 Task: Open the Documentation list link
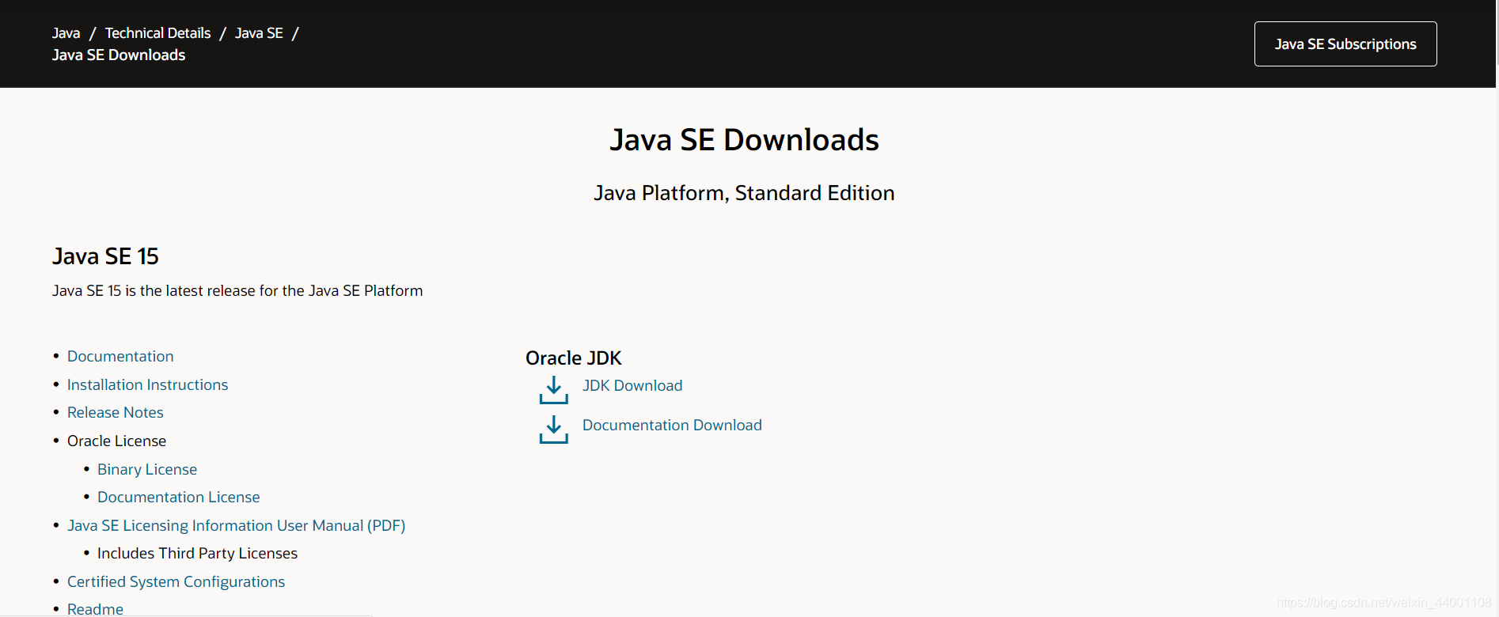point(120,356)
